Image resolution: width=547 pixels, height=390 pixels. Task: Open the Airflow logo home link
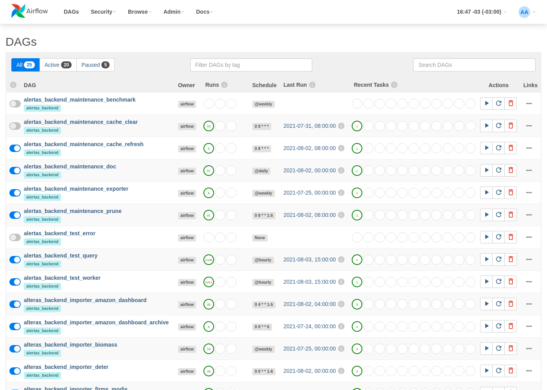[30, 11]
